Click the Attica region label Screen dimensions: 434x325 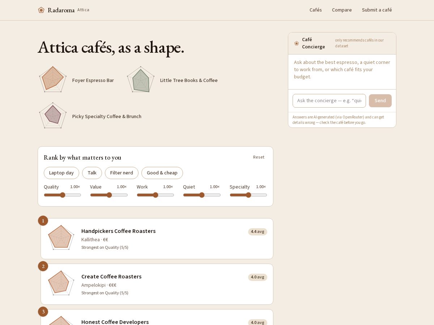[83, 10]
